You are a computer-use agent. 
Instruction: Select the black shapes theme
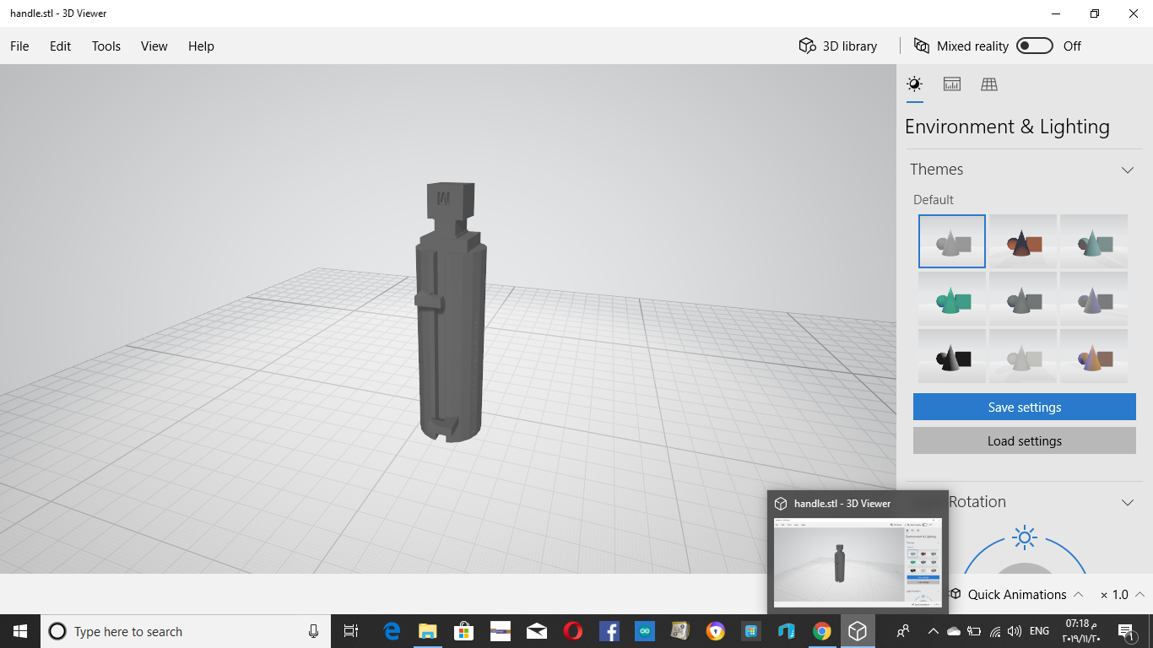pos(952,356)
